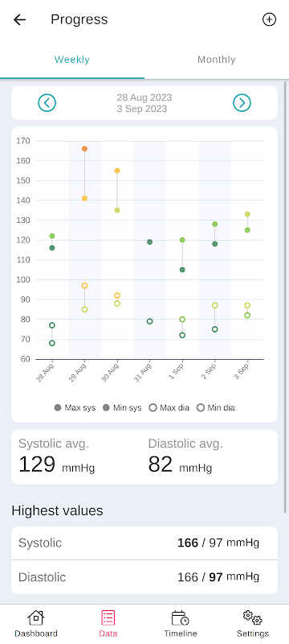Add a new measurement with plus icon
Viewport: 289px width, 644px height.
(269, 19)
